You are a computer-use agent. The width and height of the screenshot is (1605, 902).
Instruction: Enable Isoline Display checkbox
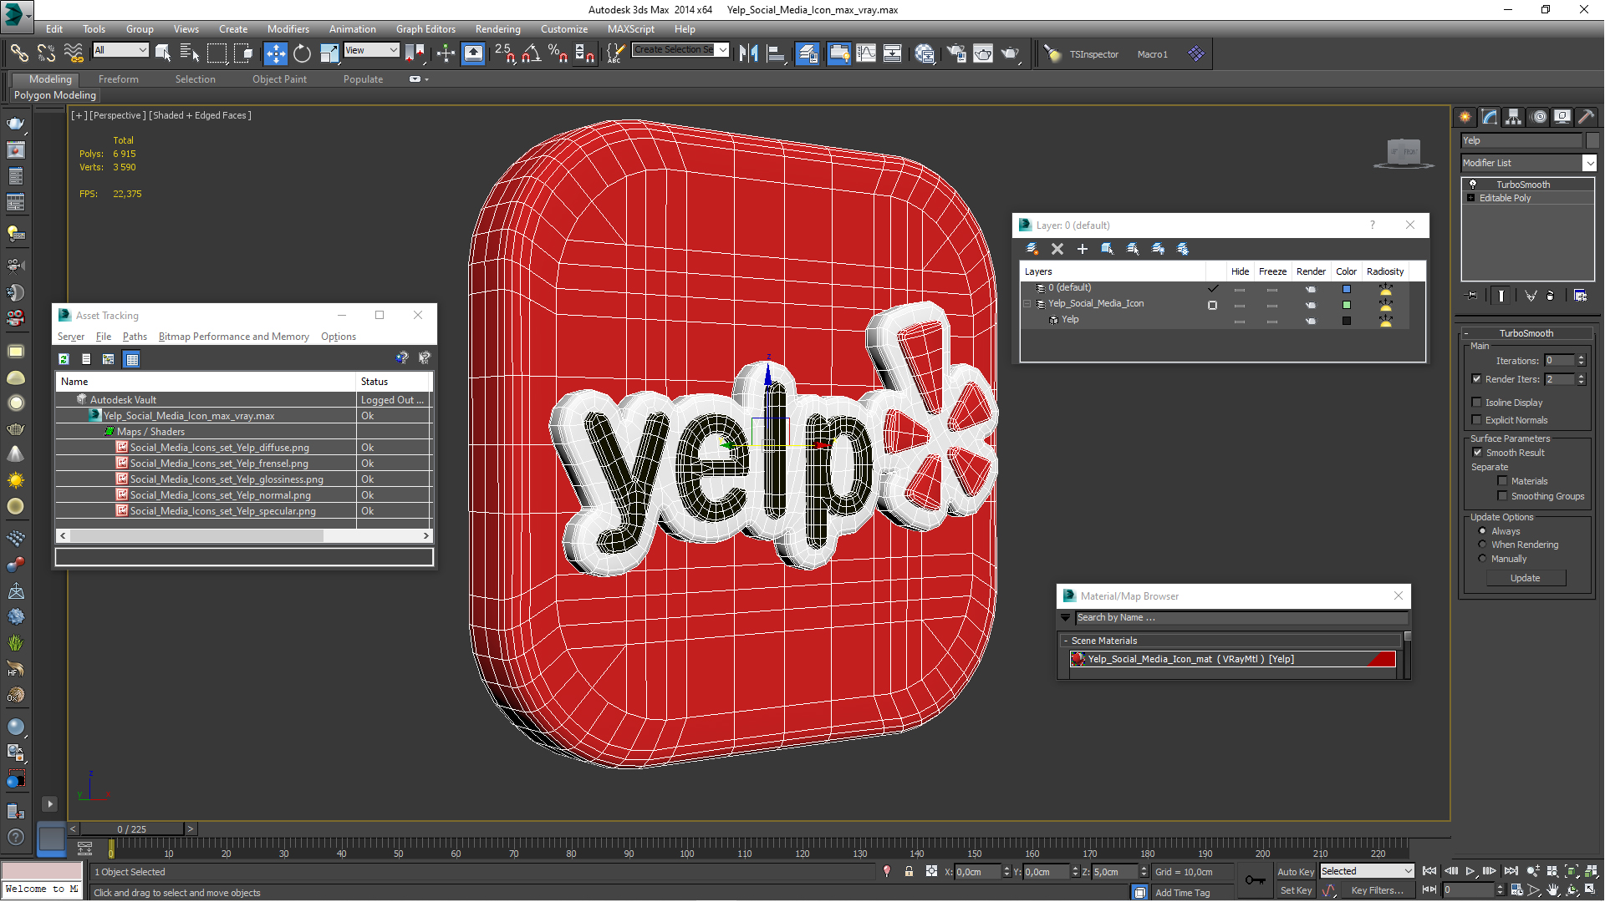point(1476,403)
